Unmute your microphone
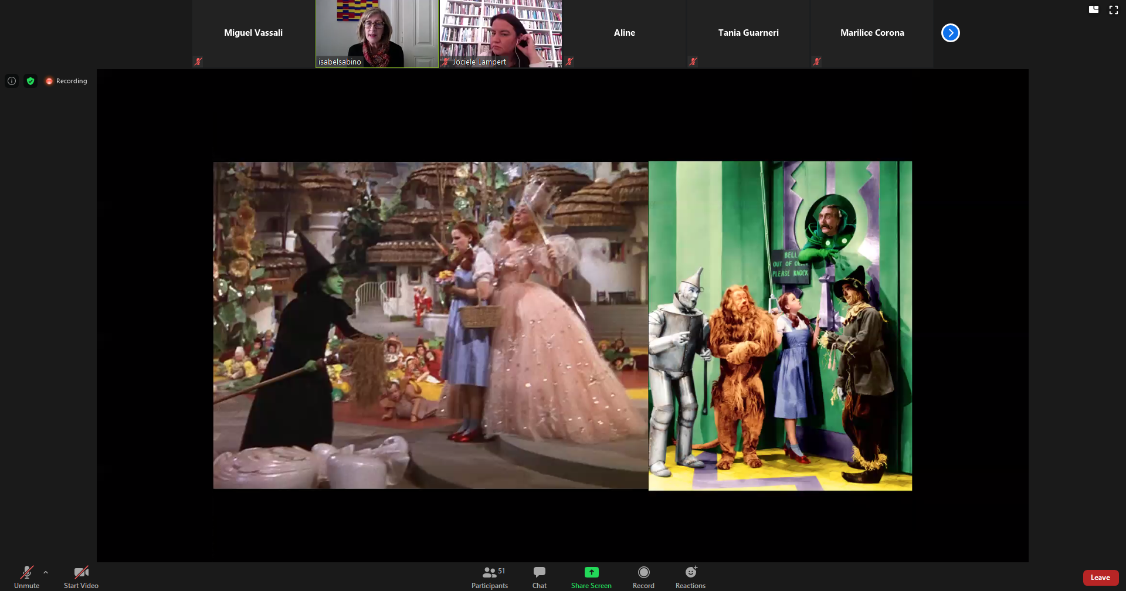 click(26, 577)
